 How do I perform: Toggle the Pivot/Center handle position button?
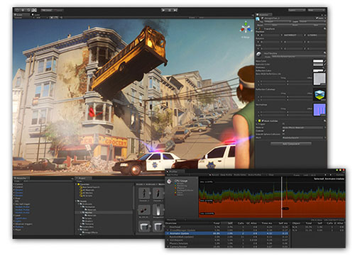coord(46,10)
